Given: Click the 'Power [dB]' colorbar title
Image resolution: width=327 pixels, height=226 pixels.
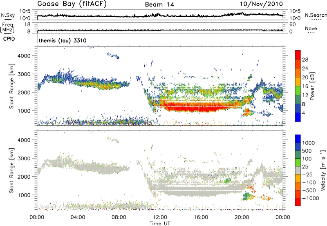Looking at the screenshot, I should point(312,86).
